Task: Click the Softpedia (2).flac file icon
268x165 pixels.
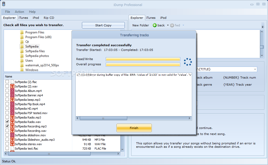Action: pyautogui.click(x=12, y=82)
